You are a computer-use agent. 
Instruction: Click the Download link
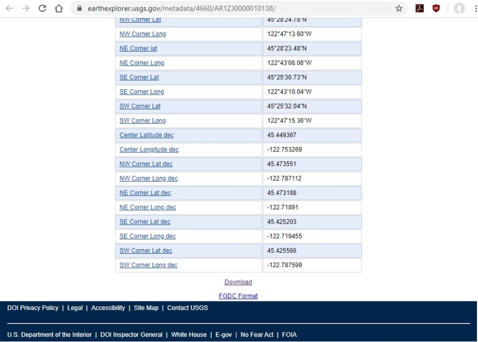coord(239,282)
